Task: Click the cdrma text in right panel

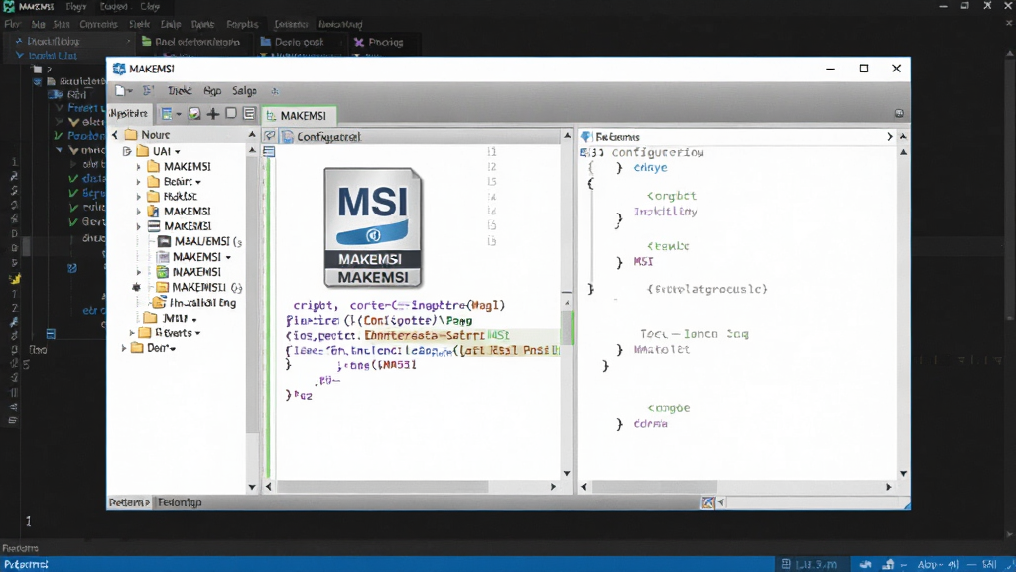Action: [650, 423]
